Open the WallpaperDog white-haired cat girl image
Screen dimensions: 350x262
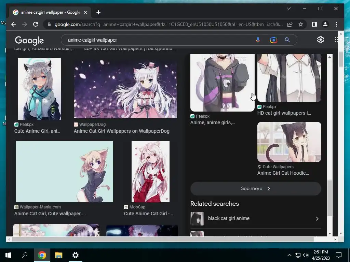(x=125, y=89)
